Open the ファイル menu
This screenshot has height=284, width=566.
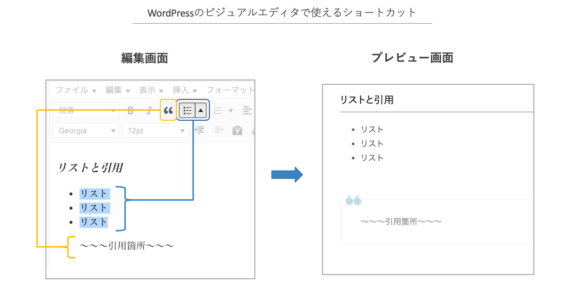tap(76, 90)
